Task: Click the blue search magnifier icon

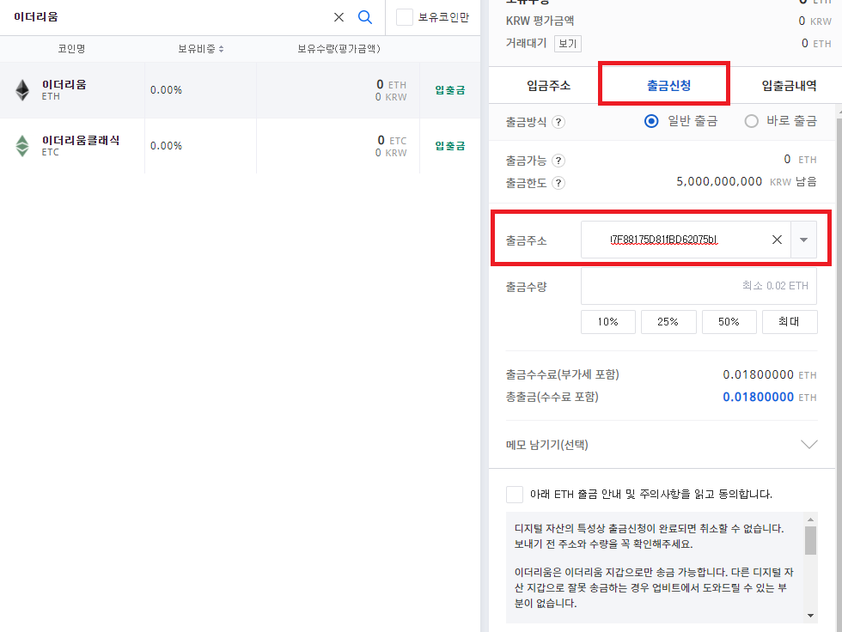Action: pos(365,17)
